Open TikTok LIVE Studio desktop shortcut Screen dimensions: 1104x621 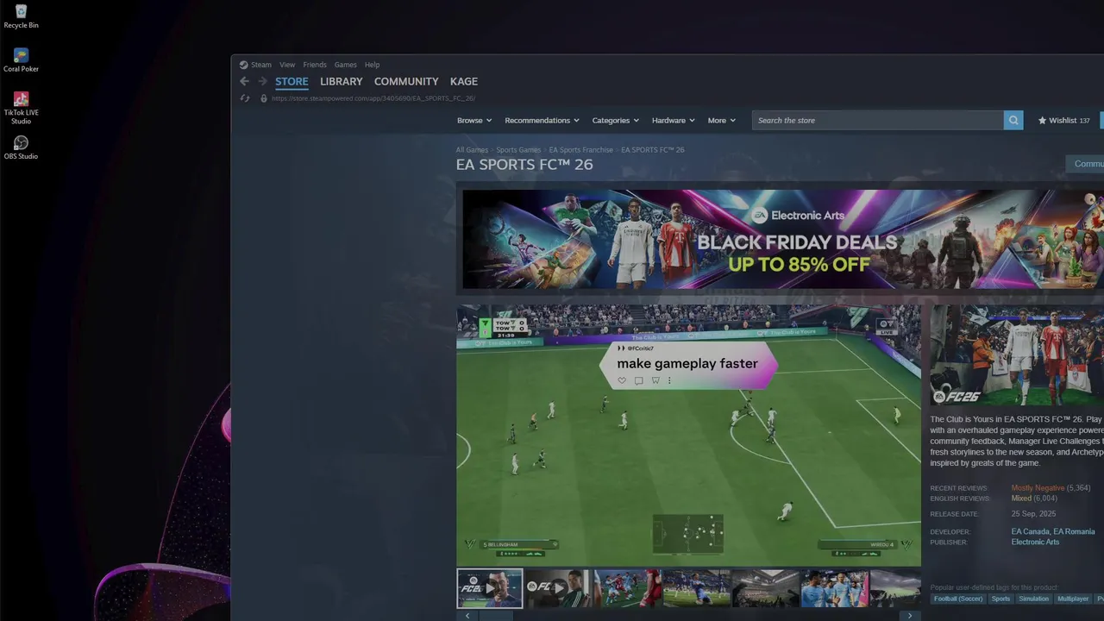coord(21,108)
